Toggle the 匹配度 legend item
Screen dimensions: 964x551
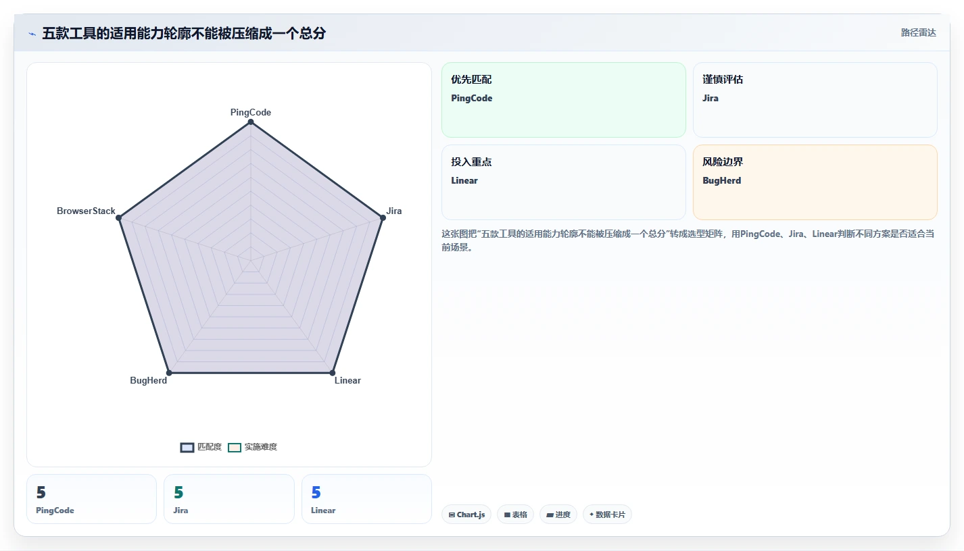pyautogui.click(x=201, y=447)
